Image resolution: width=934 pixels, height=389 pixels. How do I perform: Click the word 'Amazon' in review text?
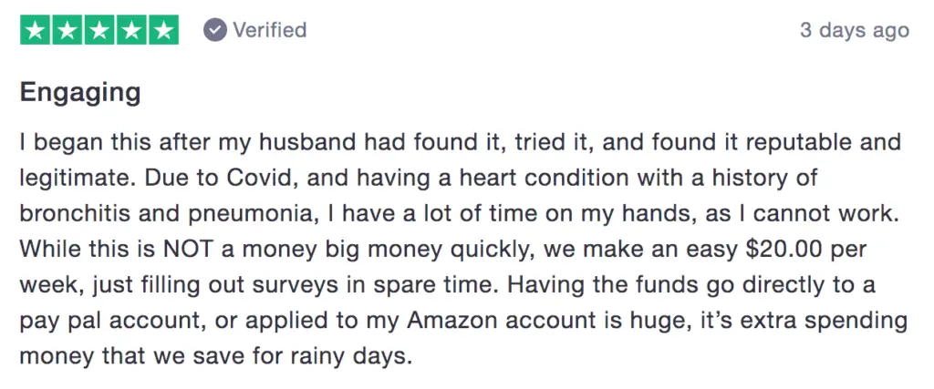[451, 321]
